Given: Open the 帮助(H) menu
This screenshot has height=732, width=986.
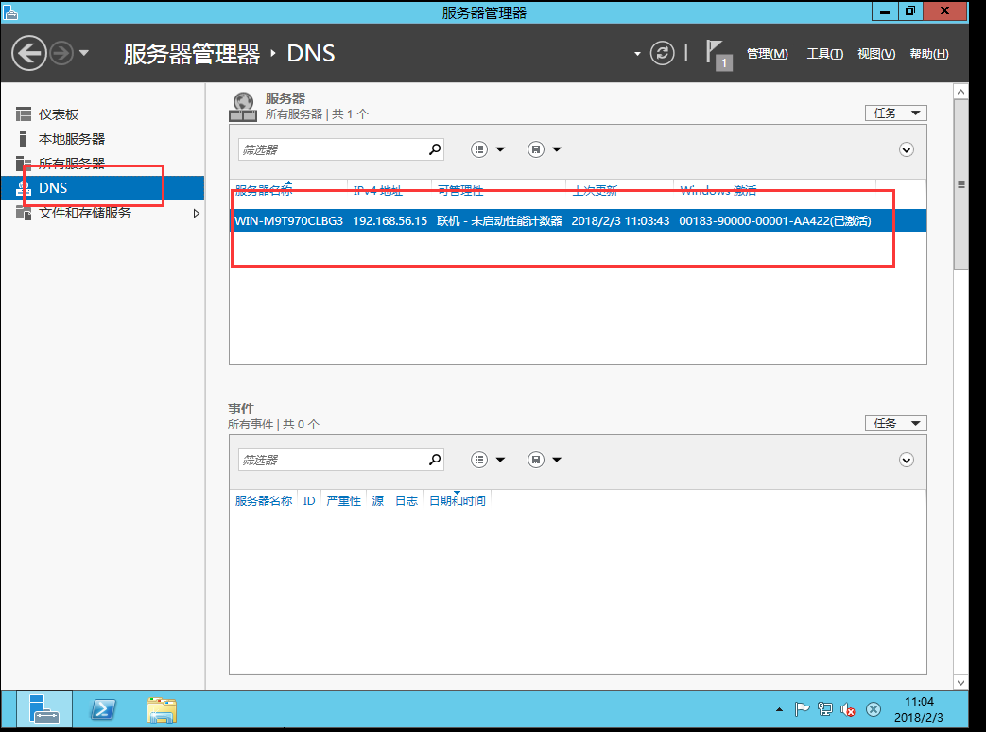Looking at the screenshot, I should tap(928, 54).
